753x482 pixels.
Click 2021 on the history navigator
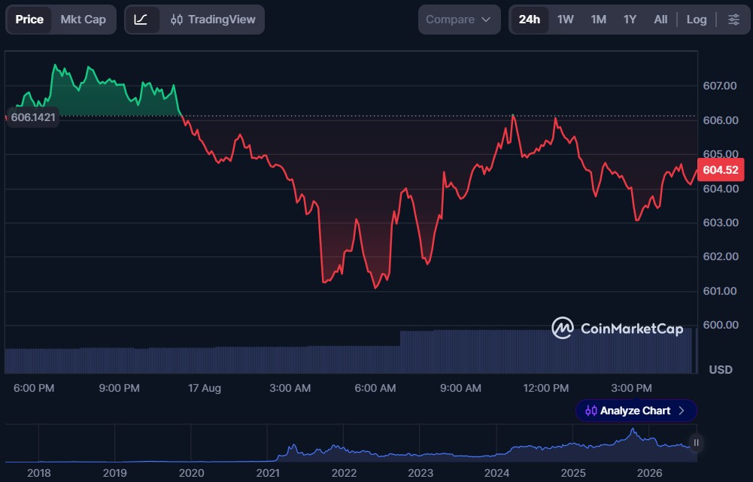tap(268, 474)
